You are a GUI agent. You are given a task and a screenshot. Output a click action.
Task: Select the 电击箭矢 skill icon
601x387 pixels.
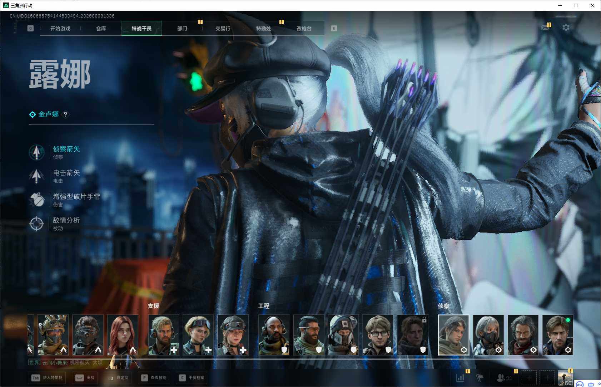(36, 176)
